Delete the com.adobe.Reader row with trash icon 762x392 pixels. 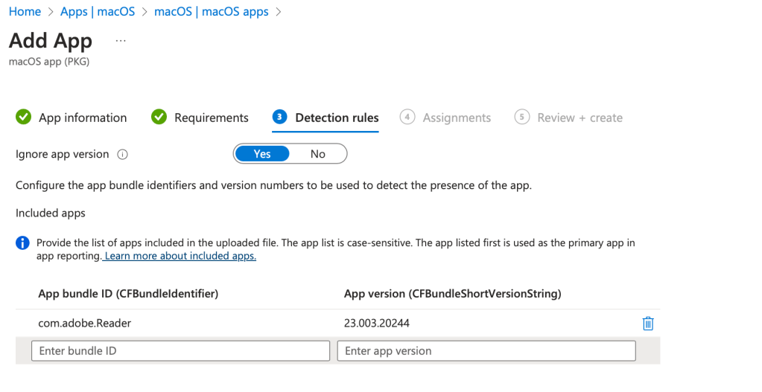coord(647,324)
